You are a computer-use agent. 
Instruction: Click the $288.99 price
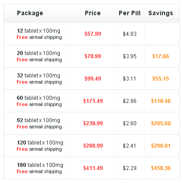pos(93,146)
